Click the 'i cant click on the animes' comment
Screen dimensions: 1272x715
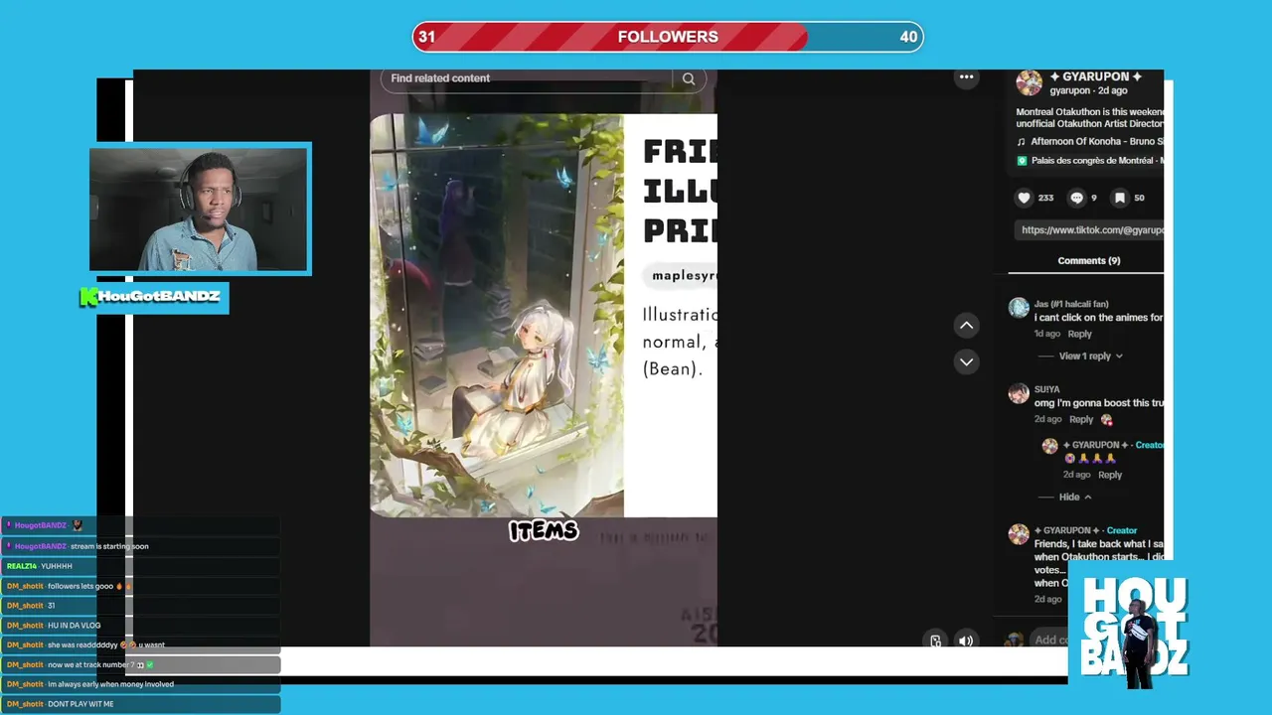coord(1099,318)
